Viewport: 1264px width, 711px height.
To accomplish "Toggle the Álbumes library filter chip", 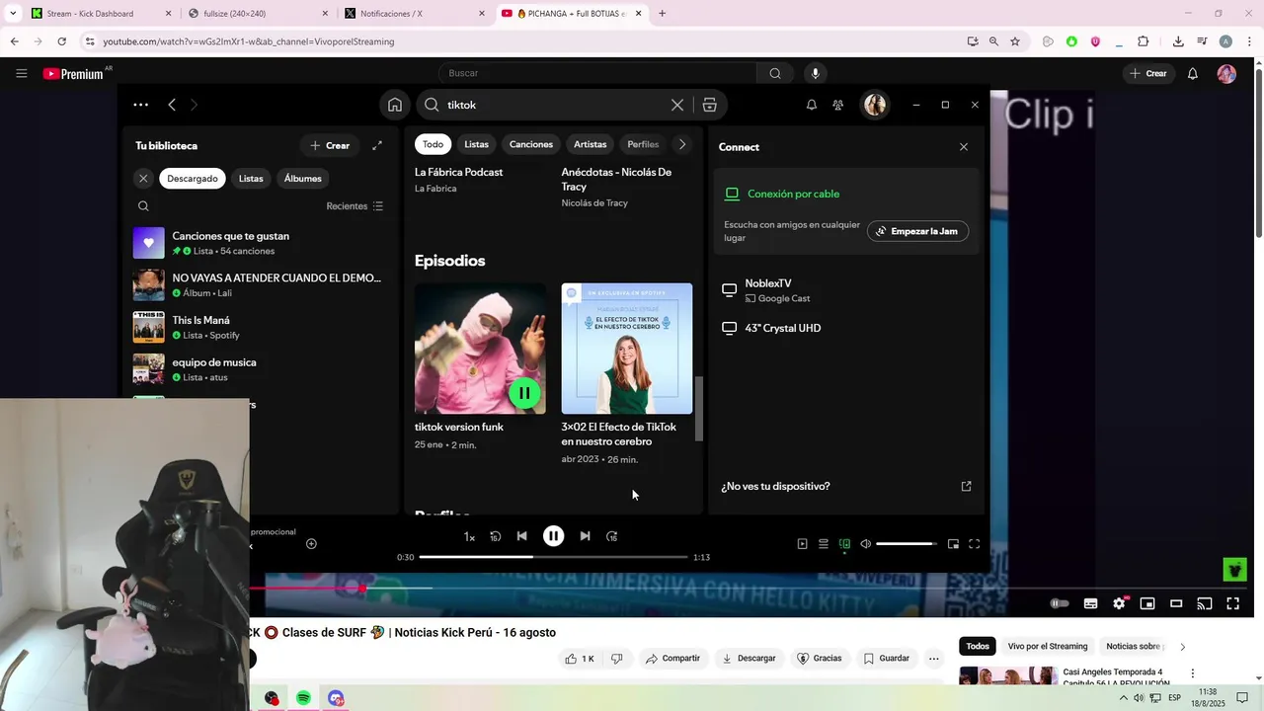I will [302, 179].
